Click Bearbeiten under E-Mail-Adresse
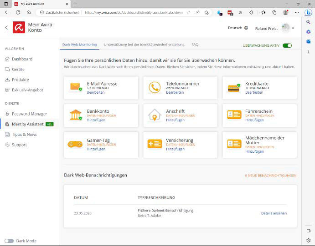 pyautogui.click(x=96, y=92)
